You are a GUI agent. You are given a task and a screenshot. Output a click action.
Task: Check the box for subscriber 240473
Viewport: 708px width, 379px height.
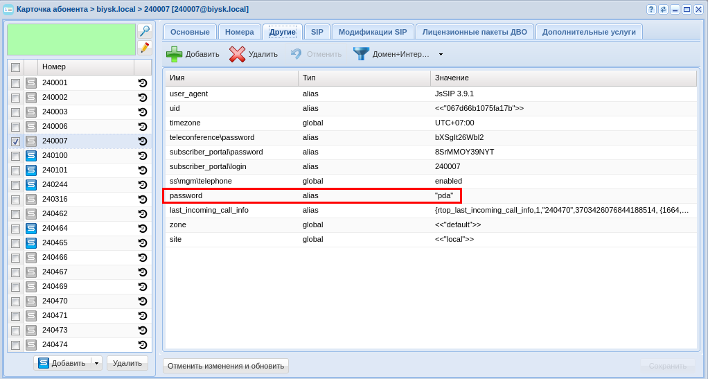[x=16, y=330]
